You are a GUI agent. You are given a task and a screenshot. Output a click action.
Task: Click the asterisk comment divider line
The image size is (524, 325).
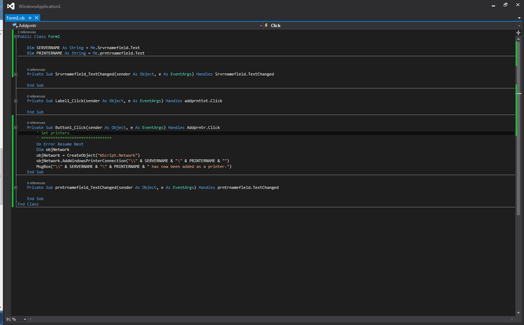[x=74, y=138]
